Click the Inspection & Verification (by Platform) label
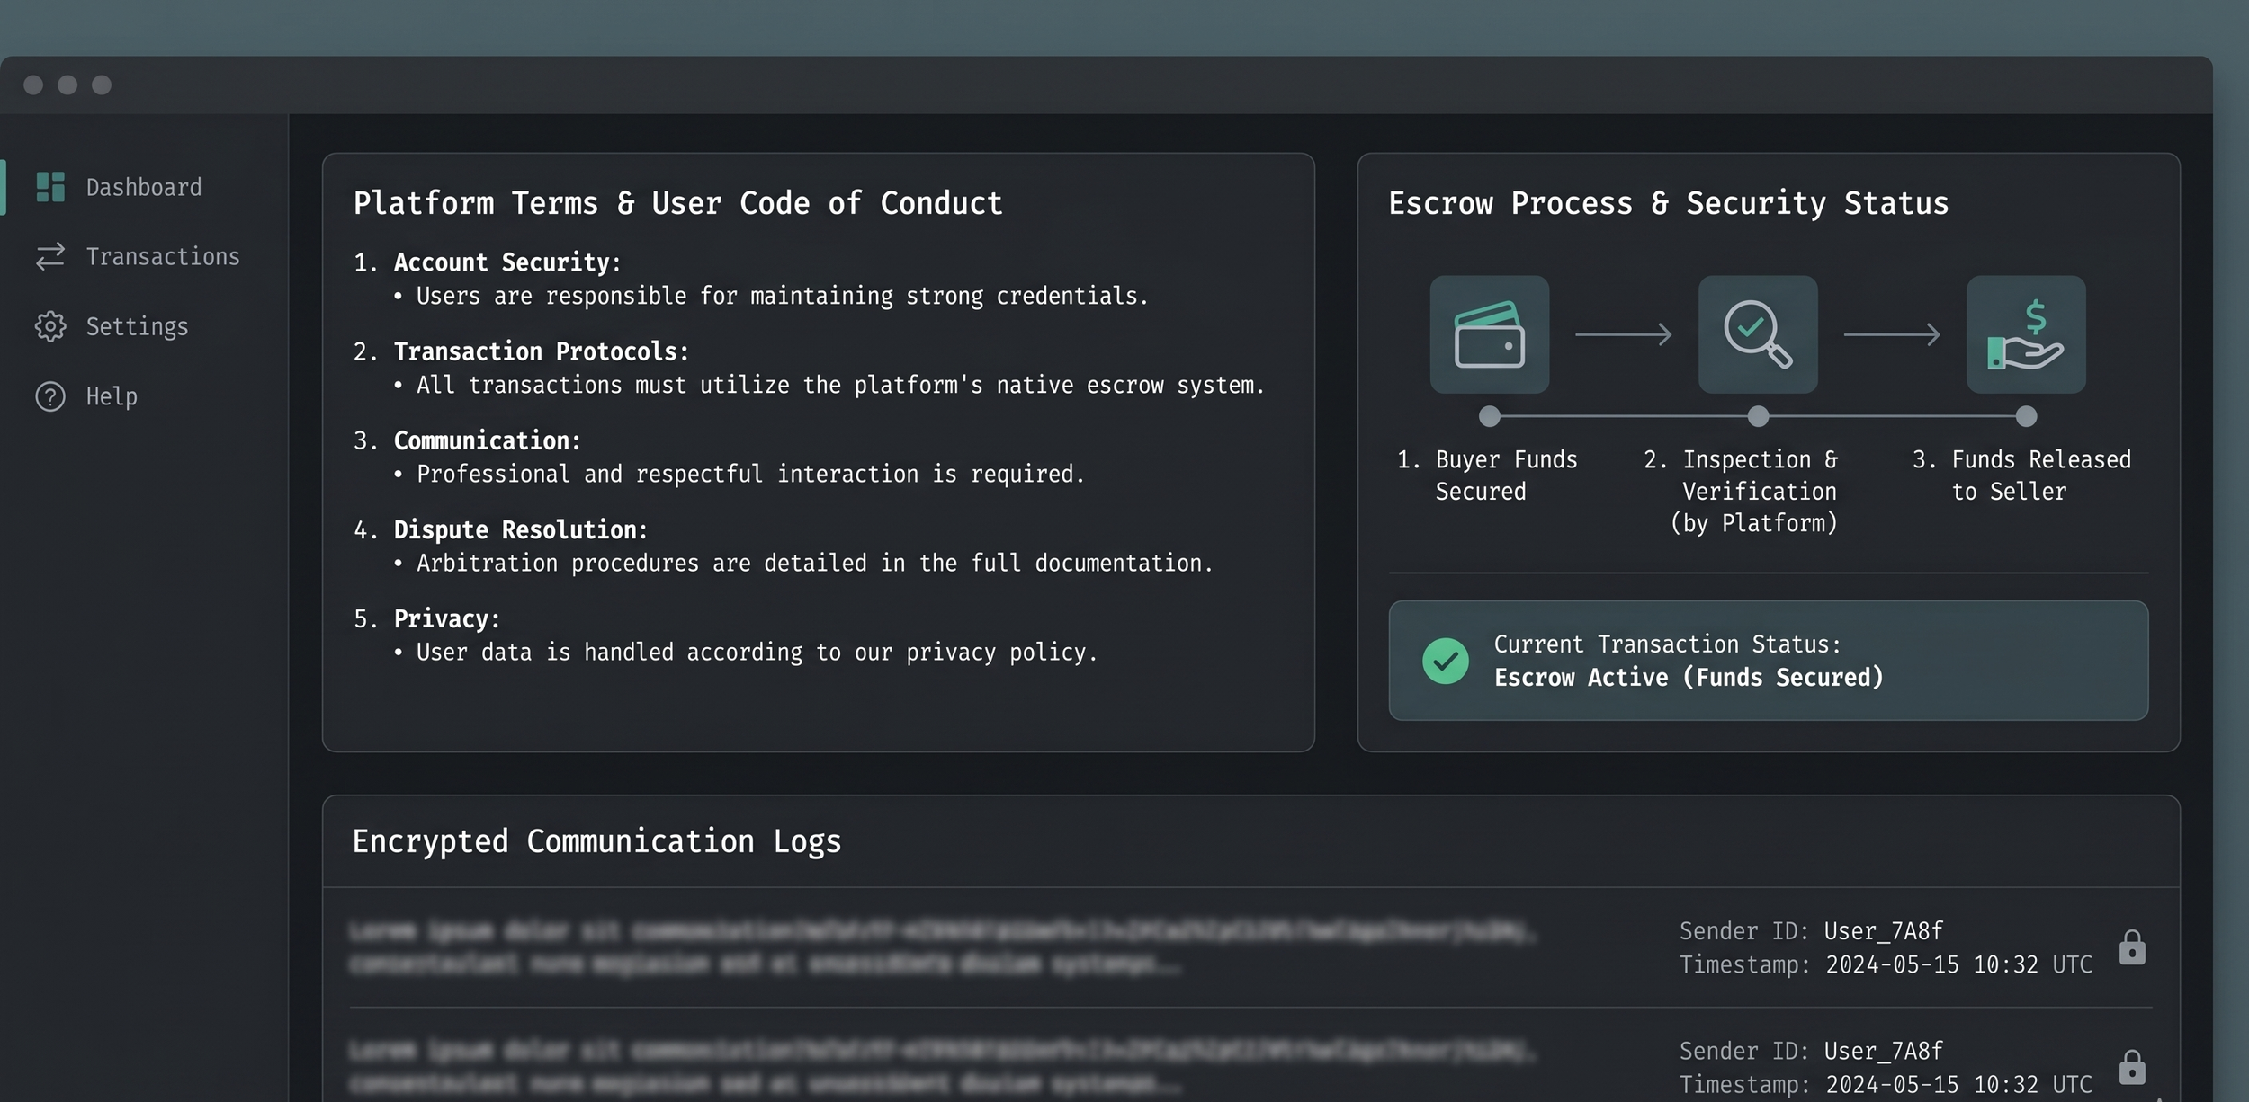The height and width of the screenshot is (1102, 2249). pos(1742,492)
